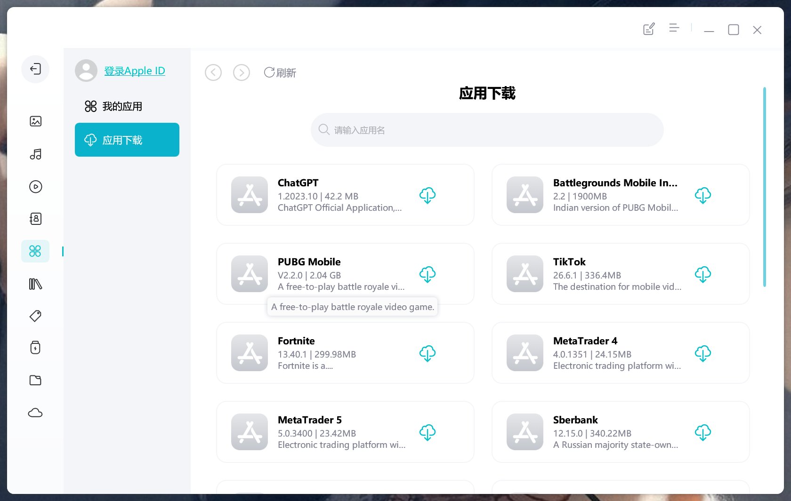Open the Music section in sidebar

tap(35, 154)
